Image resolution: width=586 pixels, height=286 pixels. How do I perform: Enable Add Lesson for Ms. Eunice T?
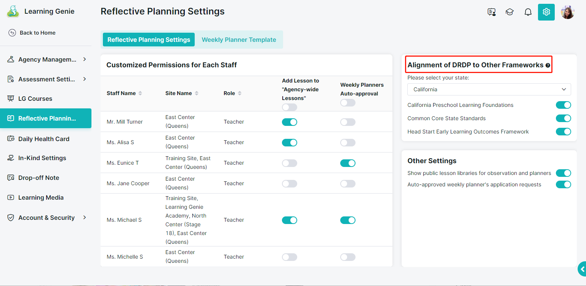pyautogui.click(x=290, y=163)
